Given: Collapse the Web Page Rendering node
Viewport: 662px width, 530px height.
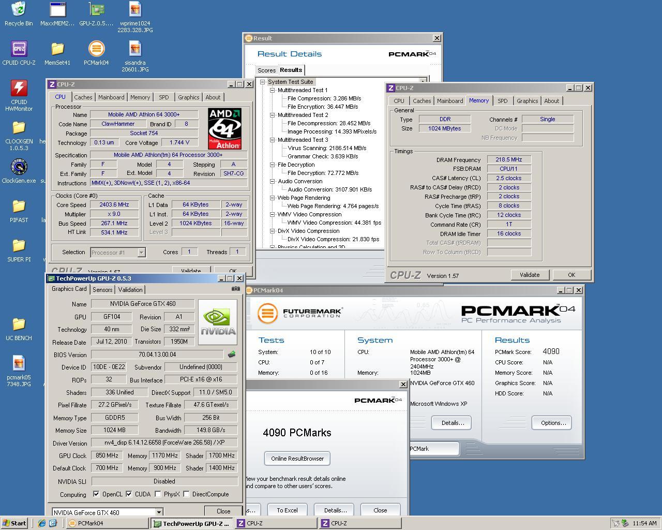Looking at the screenshot, I should point(272,198).
